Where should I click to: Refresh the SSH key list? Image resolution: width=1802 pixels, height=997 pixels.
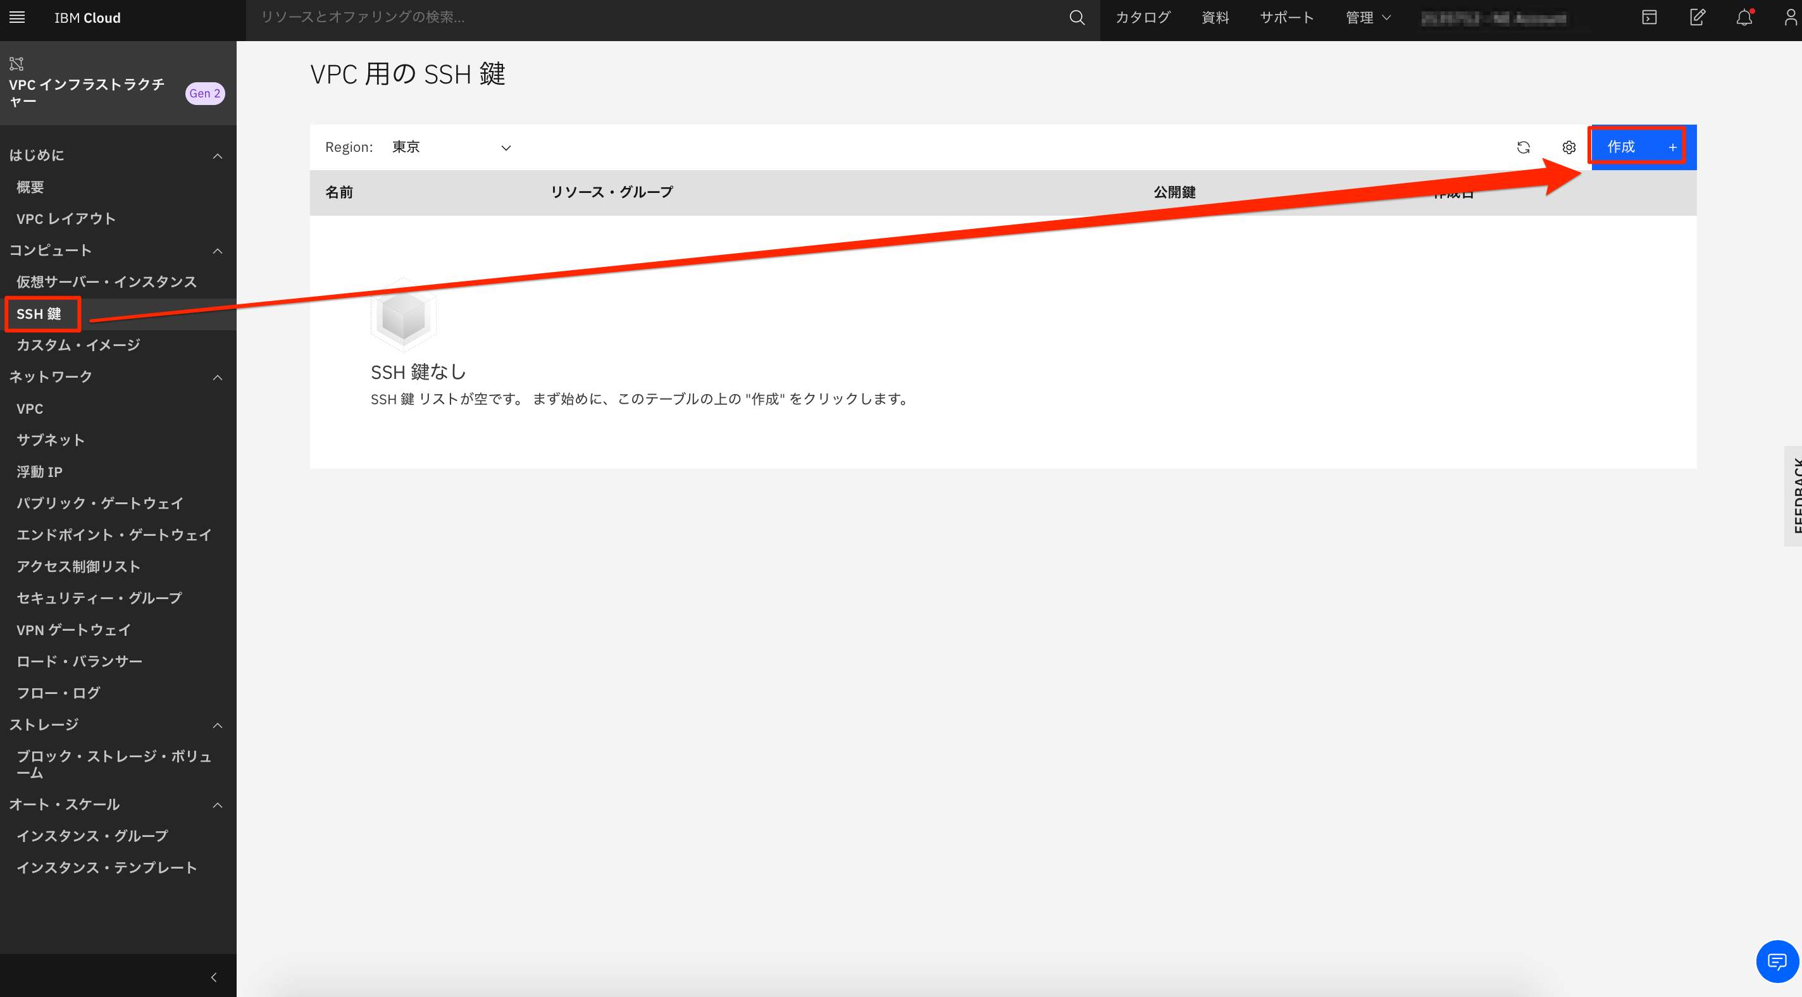click(x=1524, y=147)
